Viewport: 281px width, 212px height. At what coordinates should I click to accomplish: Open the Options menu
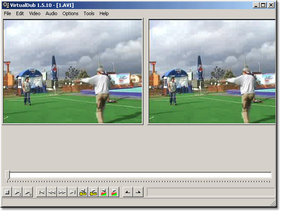pyautogui.click(x=70, y=13)
